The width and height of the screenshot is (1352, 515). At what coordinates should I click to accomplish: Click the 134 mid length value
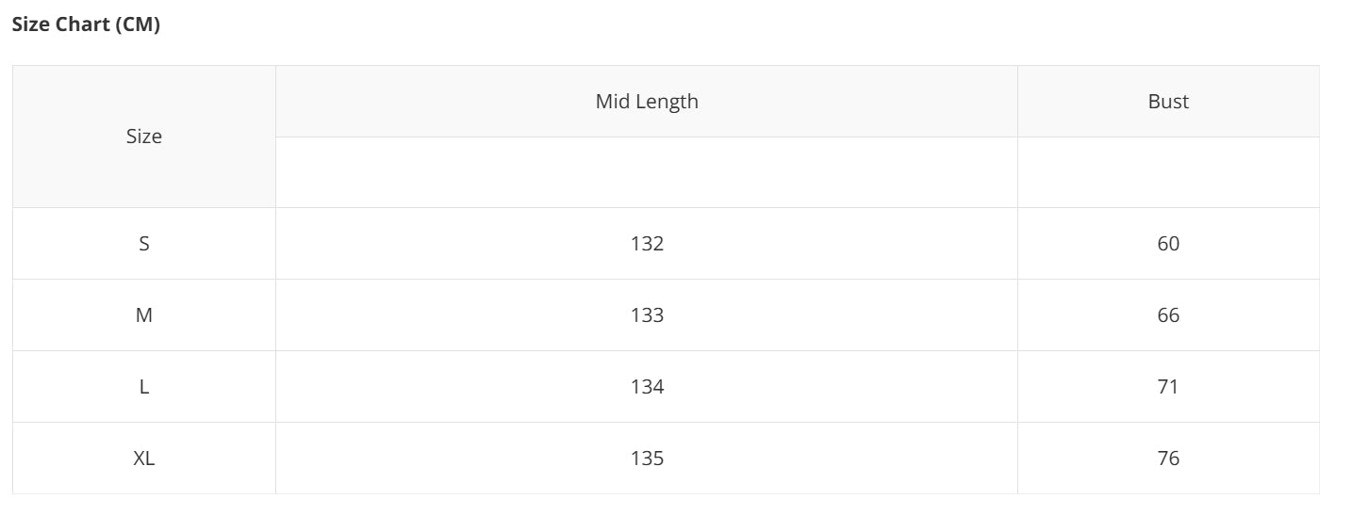(x=647, y=387)
